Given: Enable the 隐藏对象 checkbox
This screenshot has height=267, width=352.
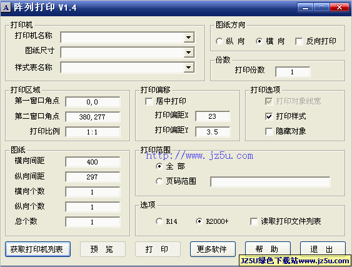Looking at the screenshot, I should pyautogui.click(x=269, y=131).
